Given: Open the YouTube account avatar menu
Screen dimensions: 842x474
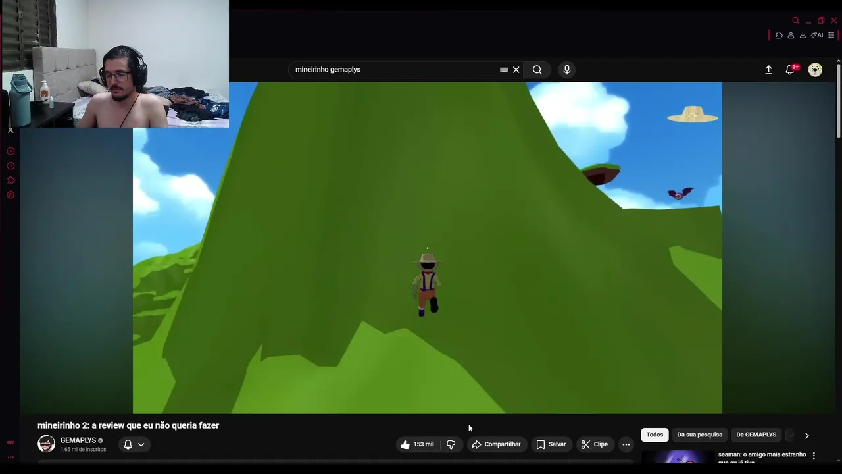Looking at the screenshot, I should tap(815, 70).
